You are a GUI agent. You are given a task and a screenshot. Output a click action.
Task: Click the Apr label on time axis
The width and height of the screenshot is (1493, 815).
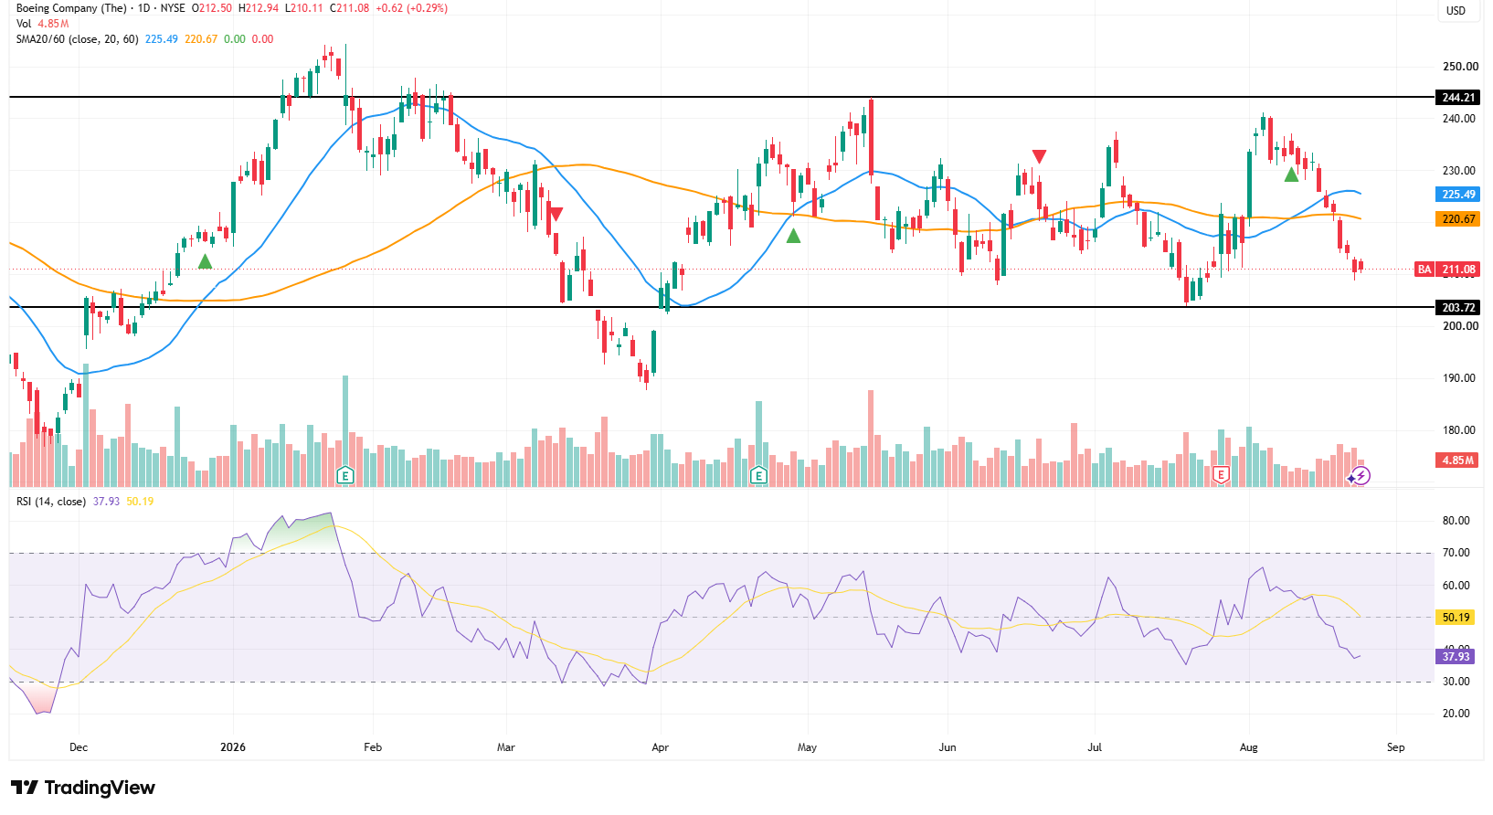660,747
